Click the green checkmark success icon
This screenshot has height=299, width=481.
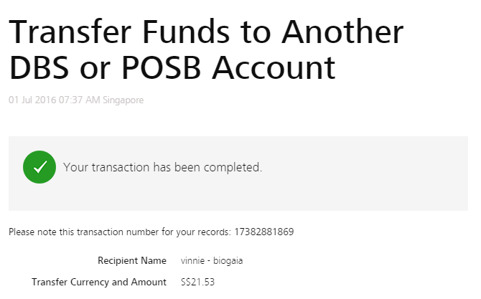(39, 167)
